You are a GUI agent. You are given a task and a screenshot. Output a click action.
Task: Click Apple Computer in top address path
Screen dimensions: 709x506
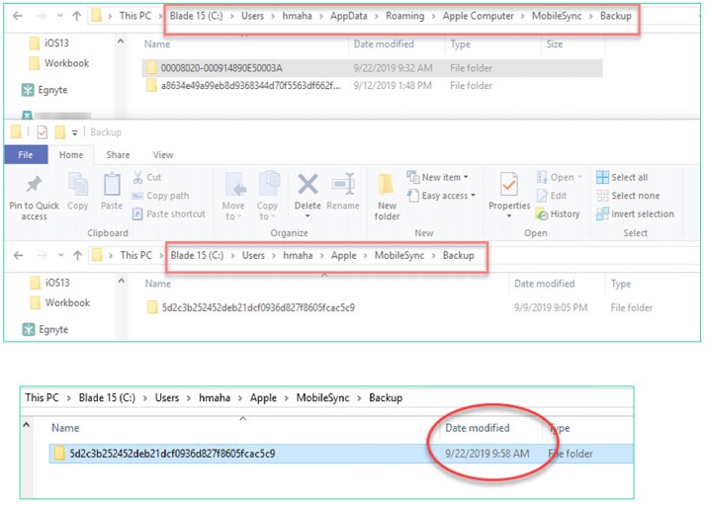478,16
